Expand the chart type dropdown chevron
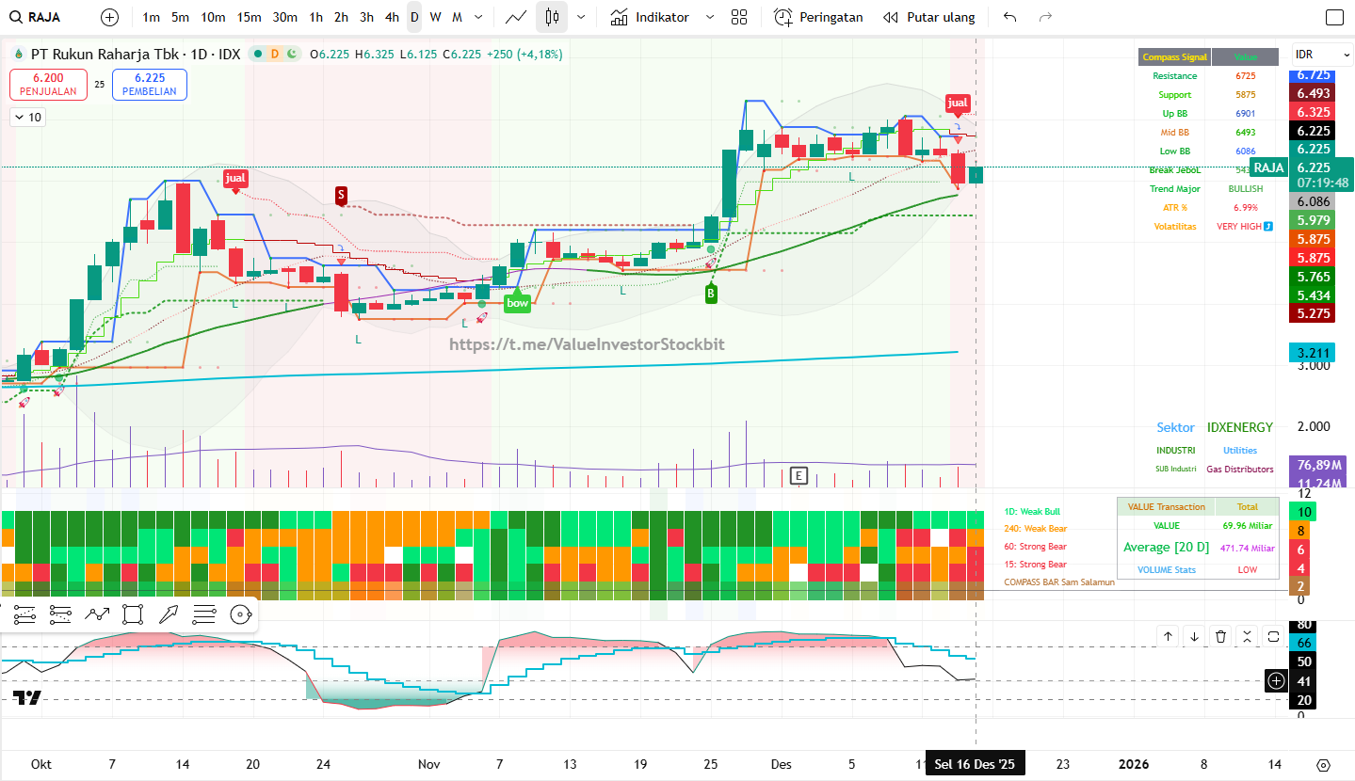 tap(580, 17)
